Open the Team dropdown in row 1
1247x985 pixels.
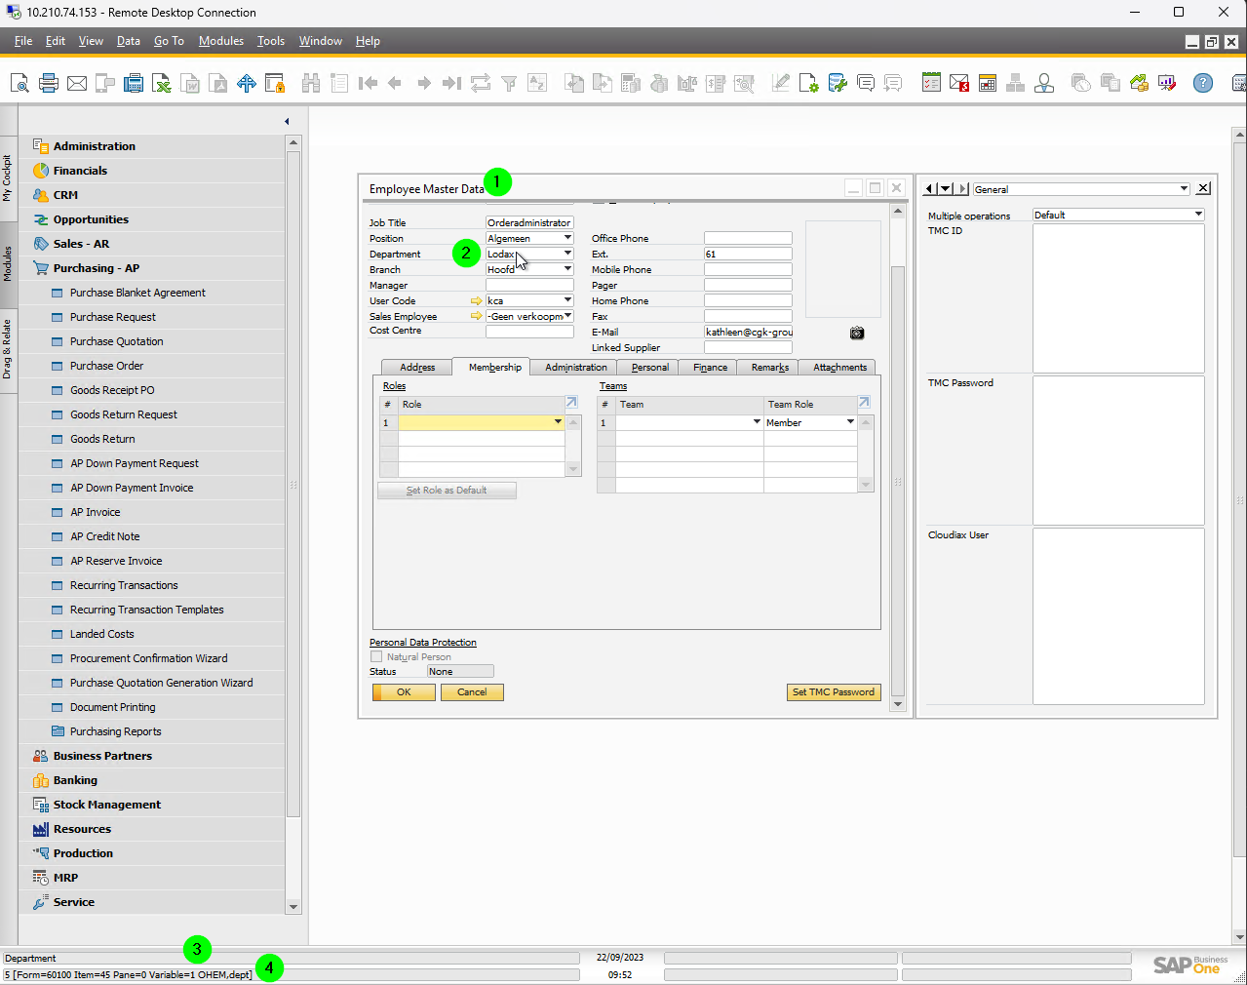coord(757,422)
